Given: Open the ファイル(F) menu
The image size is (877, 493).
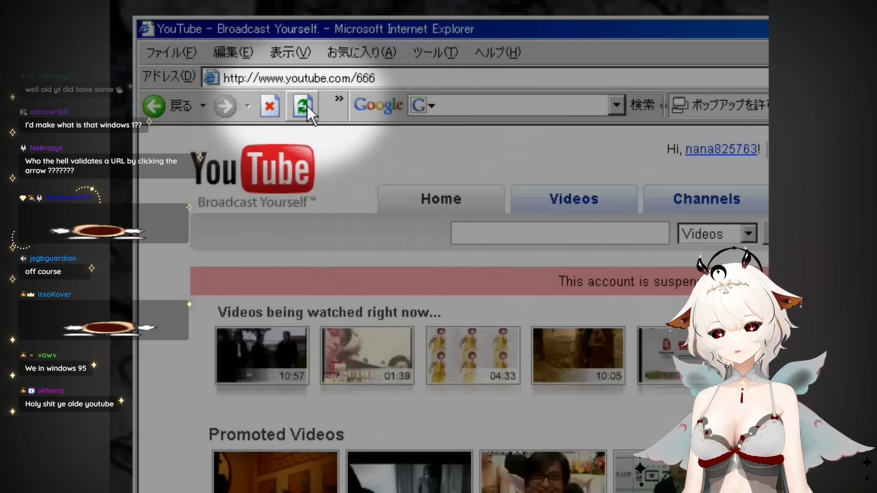Looking at the screenshot, I should pos(171,53).
